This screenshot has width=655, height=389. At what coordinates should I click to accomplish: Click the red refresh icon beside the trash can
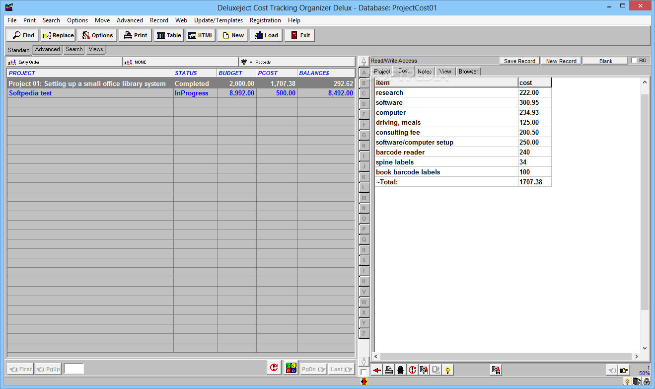click(412, 370)
